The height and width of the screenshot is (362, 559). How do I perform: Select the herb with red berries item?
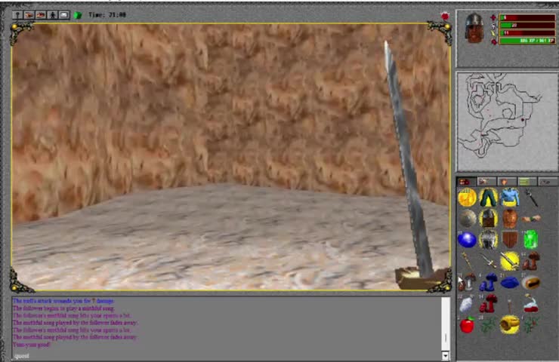tap(531, 324)
